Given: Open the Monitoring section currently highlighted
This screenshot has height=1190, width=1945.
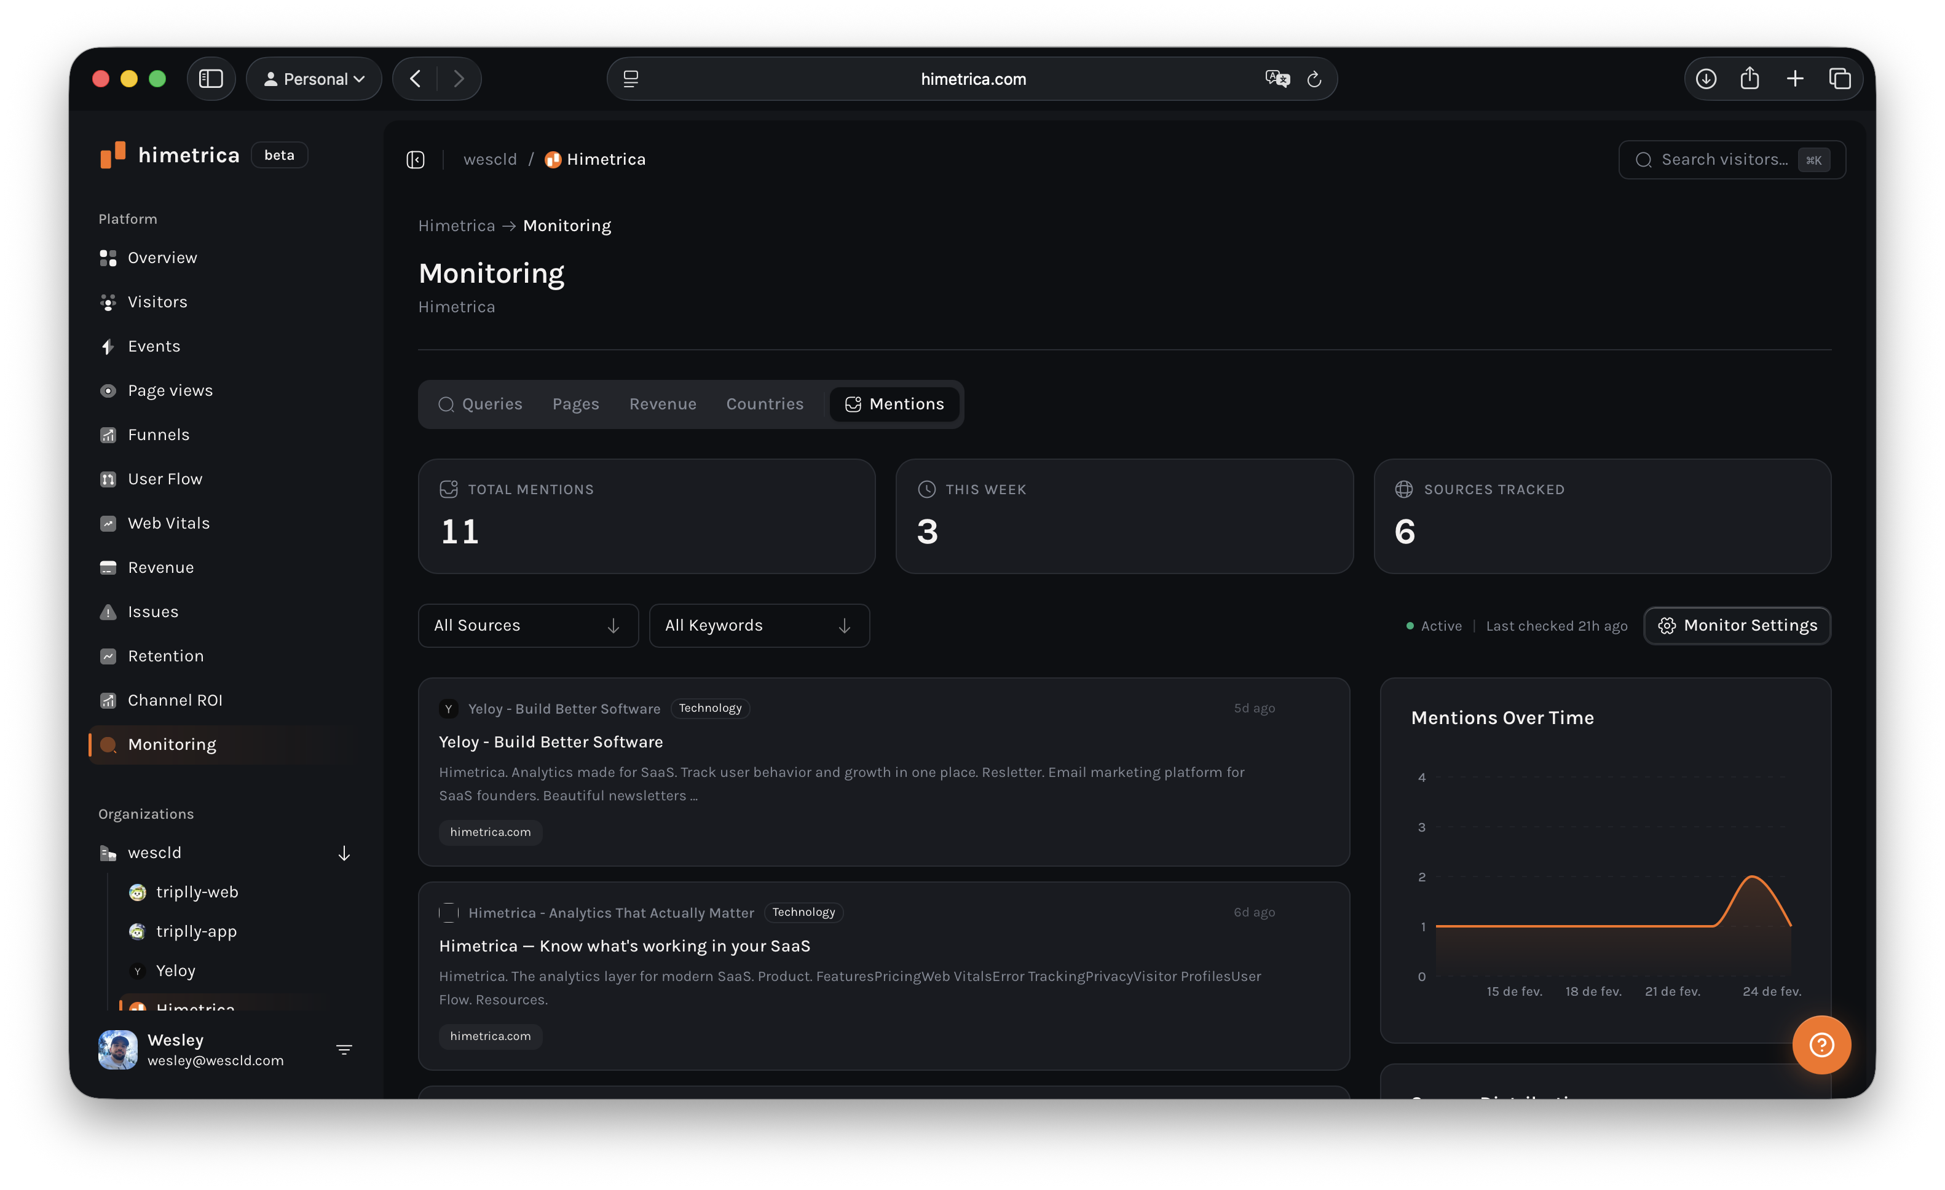Looking at the screenshot, I should [172, 744].
